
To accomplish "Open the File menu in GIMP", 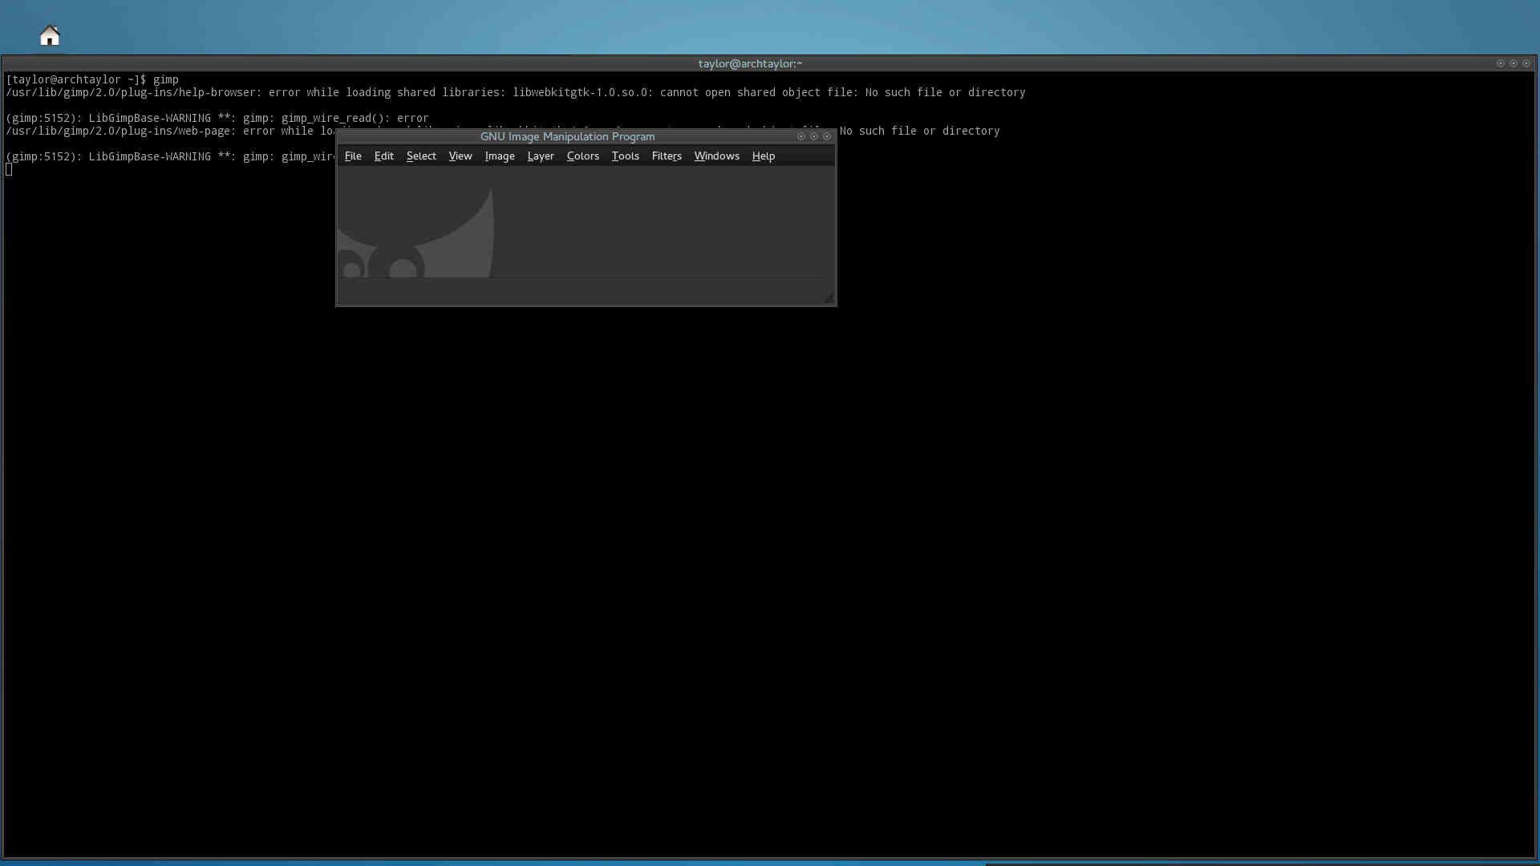I will pyautogui.click(x=353, y=156).
